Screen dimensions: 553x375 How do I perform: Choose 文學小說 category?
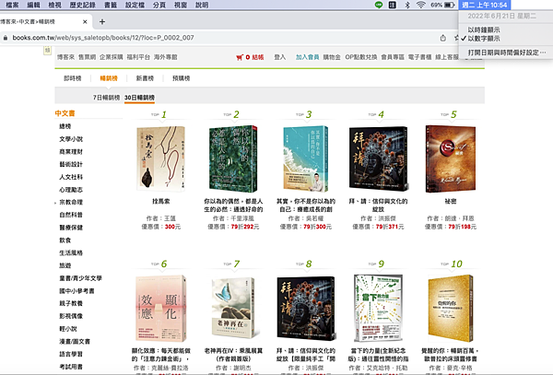pos(71,139)
